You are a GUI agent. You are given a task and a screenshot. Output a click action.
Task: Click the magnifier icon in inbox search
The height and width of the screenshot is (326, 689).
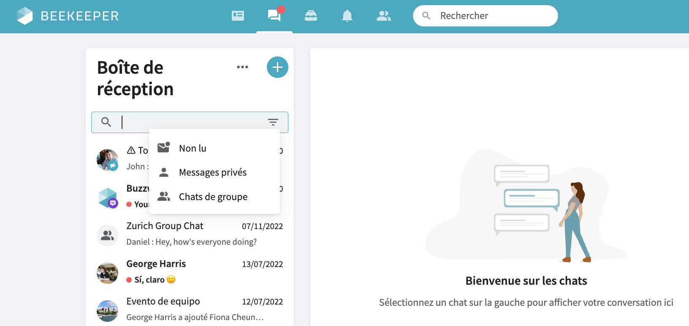[x=106, y=122]
